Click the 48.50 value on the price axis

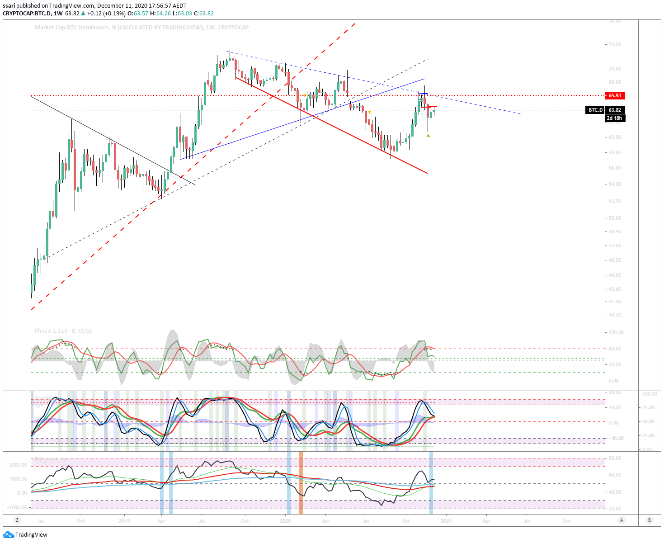pyautogui.click(x=615, y=231)
